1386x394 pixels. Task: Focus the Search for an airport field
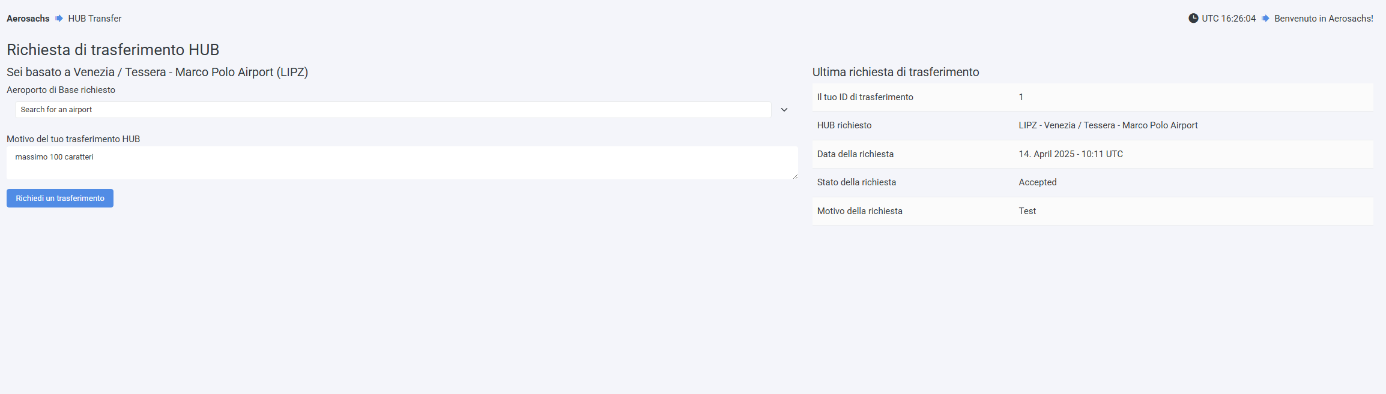(x=393, y=110)
